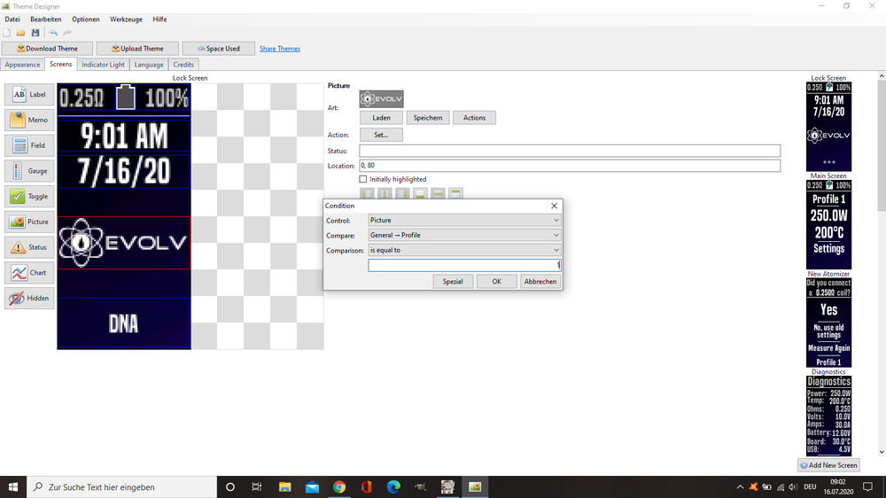886x498 pixels.
Task: Click the align left edge icon
Action: pyautogui.click(x=368, y=193)
